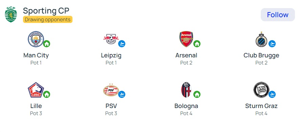Select the Bologna team name
This screenshot has height=132, width=299.
tap(186, 106)
